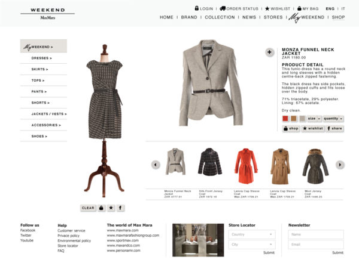Click the star icon below the mannequin
359x263 pixels.
[111, 208]
